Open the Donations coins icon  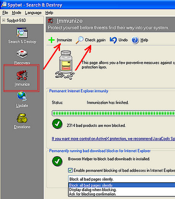pyautogui.click(x=22, y=118)
